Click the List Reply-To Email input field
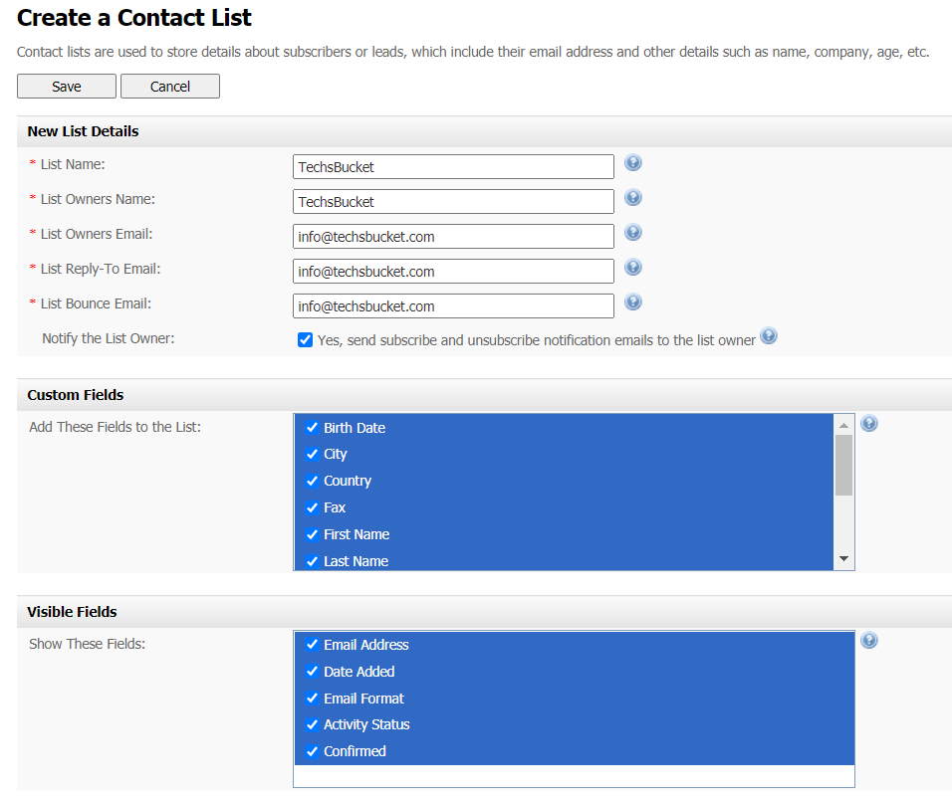 (x=453, y=271)
